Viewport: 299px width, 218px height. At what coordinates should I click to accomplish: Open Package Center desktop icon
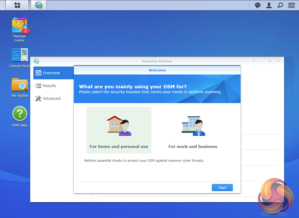coord(20,30)
